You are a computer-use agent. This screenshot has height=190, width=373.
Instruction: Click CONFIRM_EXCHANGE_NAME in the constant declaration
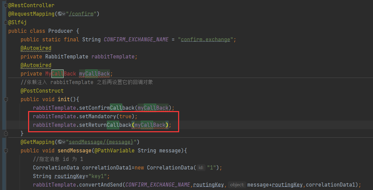136,40
